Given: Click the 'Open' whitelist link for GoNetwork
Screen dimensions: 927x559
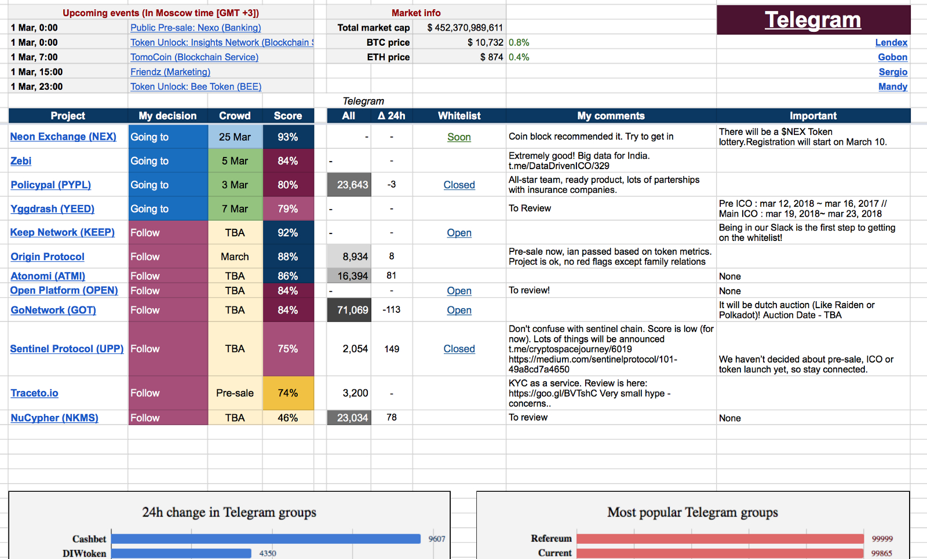Looking at the screenshot, I should [x=459, y=310].
